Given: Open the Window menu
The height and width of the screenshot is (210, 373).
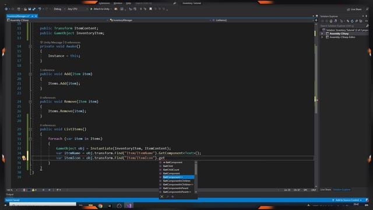Looking at the screenshot, I should [x=118, y=3].
